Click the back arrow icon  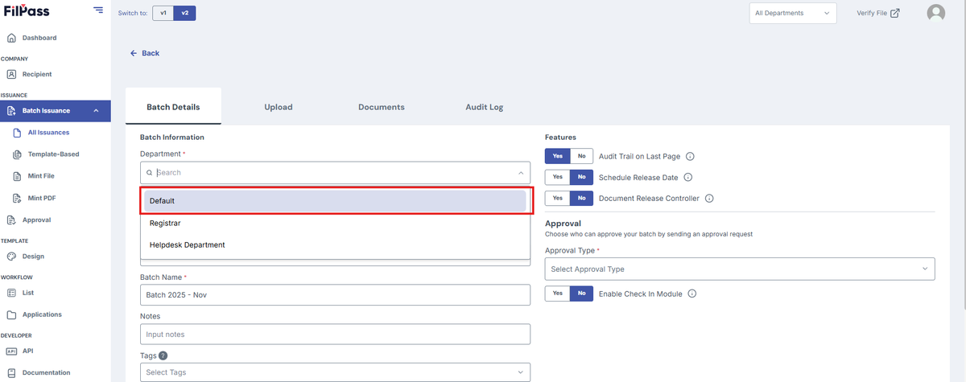pyautogui.click(x=134, y=53)
